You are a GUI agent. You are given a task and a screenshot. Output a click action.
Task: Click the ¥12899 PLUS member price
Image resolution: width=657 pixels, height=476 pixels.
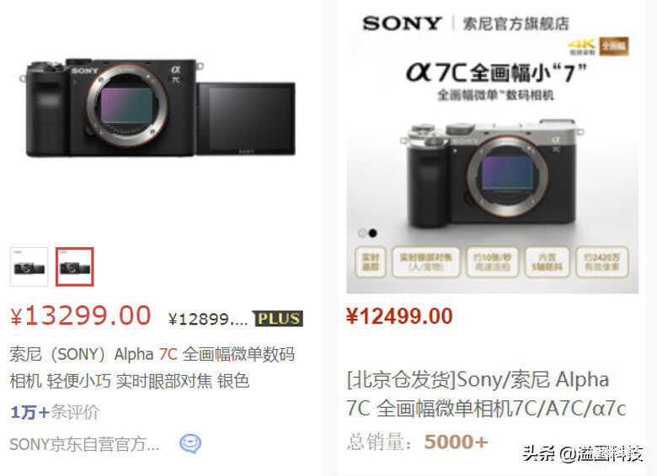(x=208, y=320)
